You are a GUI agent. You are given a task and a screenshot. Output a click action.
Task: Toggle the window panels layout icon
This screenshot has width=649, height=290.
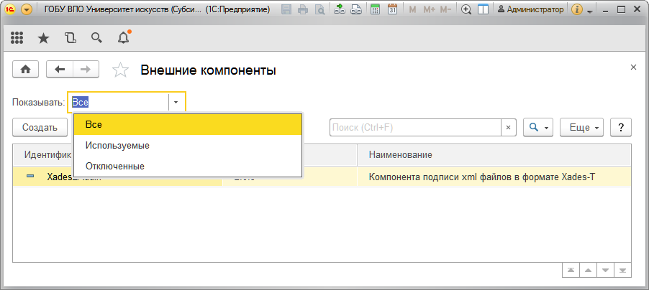coord(483,9)
